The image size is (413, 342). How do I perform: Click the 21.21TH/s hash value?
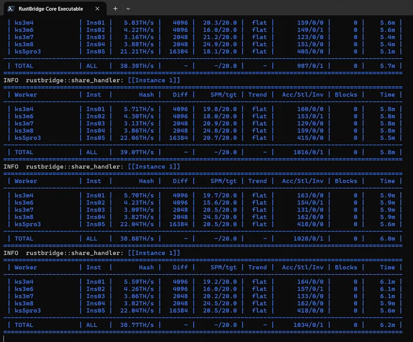coord(137,52)
